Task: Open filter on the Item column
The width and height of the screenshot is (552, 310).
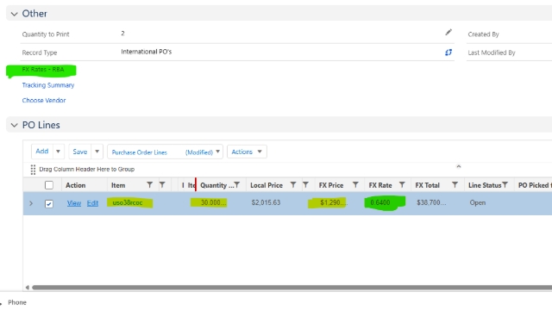Action: click(x=149, y=185)
